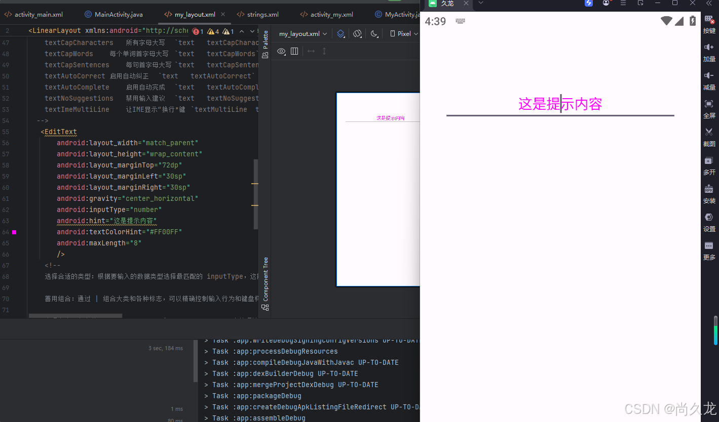
Task: Click the Task :app:packageDebug build line
Action: 253,396
